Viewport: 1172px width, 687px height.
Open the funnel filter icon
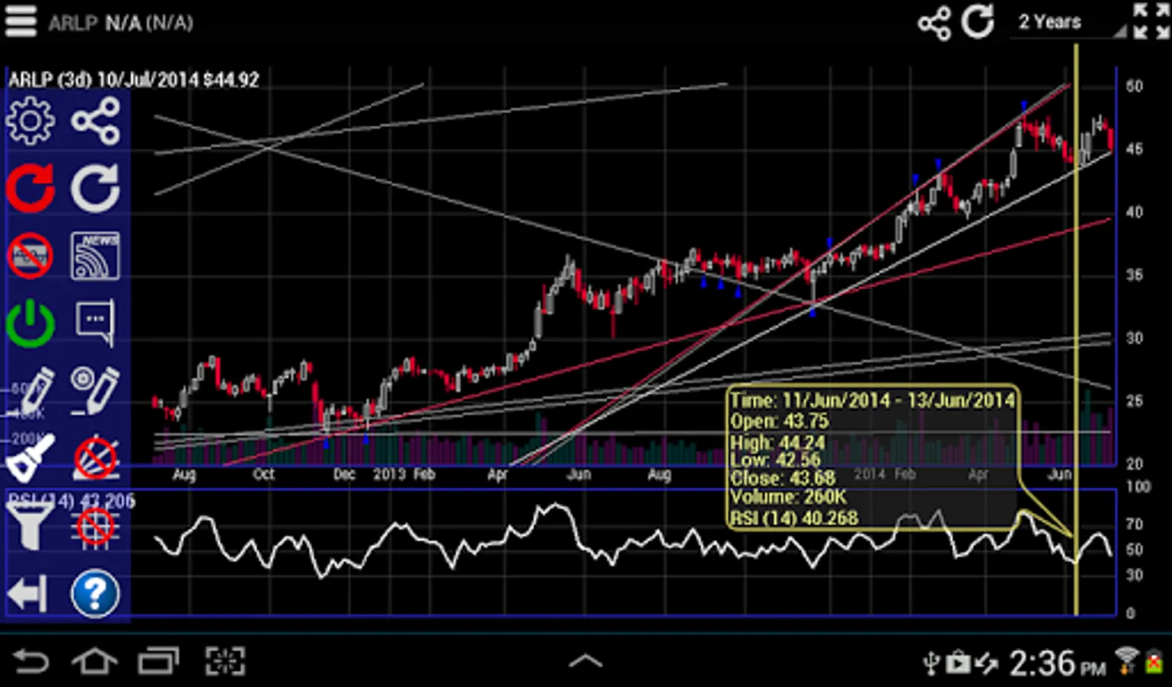click(29, 527)
